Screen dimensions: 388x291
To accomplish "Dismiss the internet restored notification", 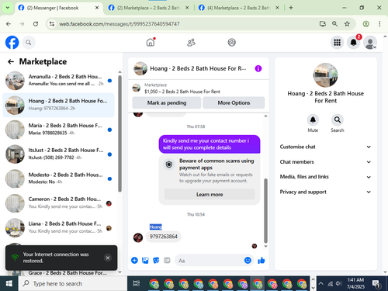I will (108, 258).
